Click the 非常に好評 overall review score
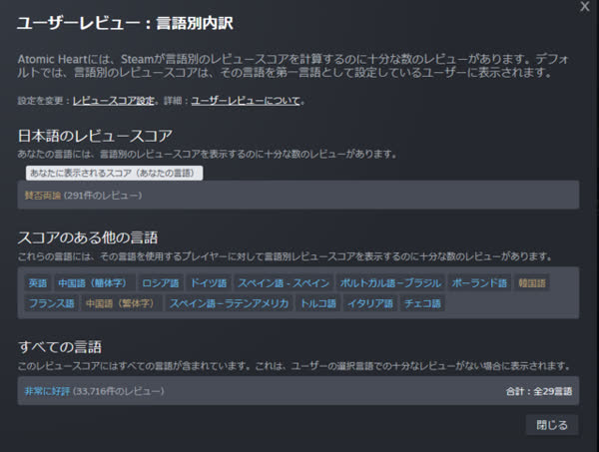This screenshot has height=452, width=599. tap(47, 391)
